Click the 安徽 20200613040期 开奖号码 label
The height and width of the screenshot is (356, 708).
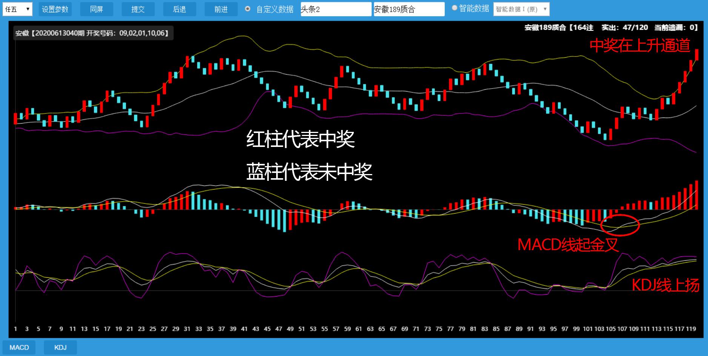click(93, 33)
